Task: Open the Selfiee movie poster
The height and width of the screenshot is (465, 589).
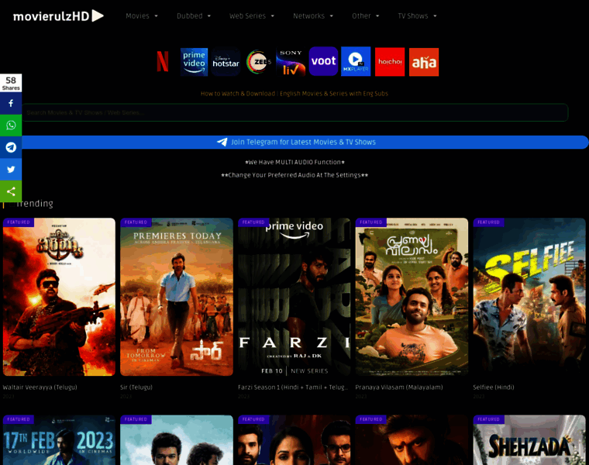Action: click(x=529, y=297)
